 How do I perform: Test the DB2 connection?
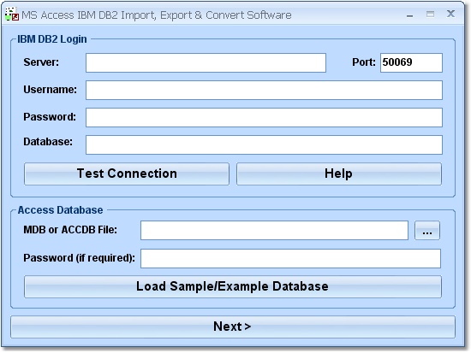click(127, 174)
